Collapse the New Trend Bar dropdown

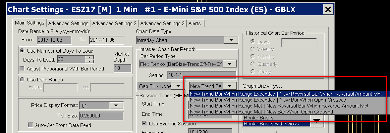(x=230, y=86)
